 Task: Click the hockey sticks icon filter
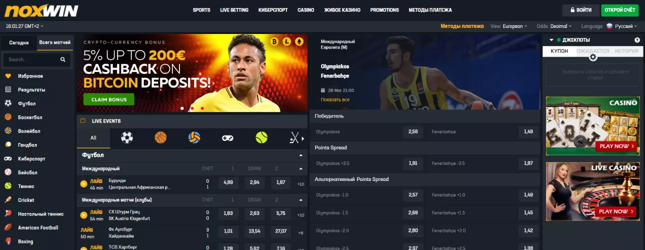tap(294, 137)
